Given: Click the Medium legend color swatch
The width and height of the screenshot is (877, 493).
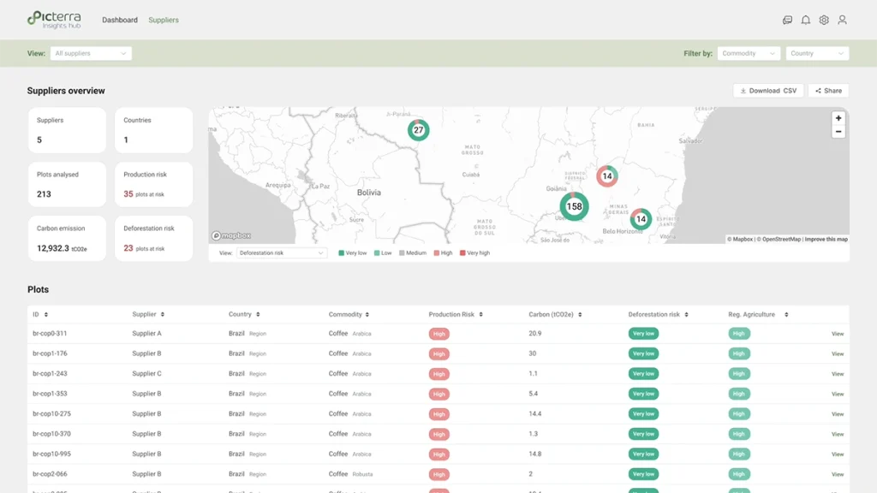Looking at the screenshot, I should coord(402,253).
